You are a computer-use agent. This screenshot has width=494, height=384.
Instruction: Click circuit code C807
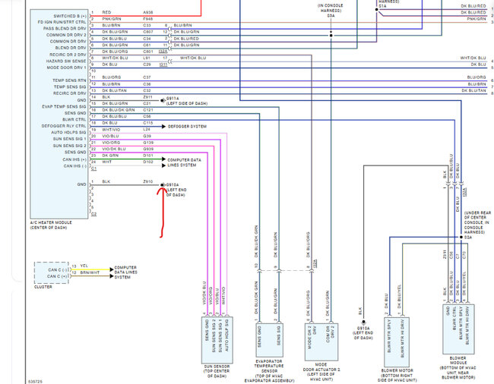(147, 32)
